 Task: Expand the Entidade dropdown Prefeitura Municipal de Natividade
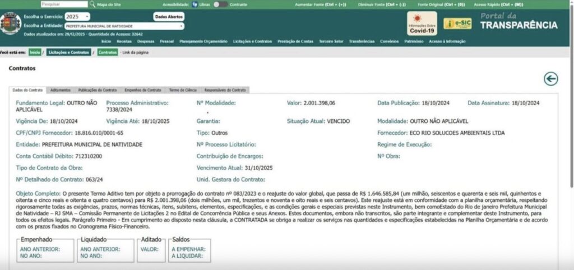click(x=124, y=26)
